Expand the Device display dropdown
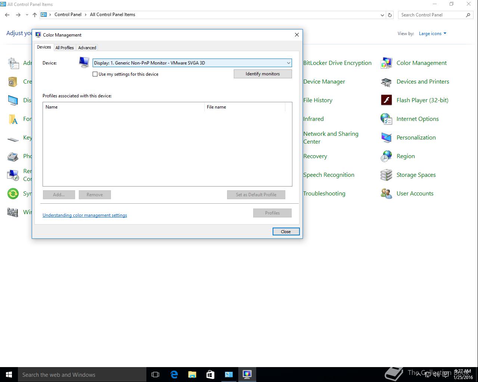Screen dimensions: 478x382 (x=288, y=63)
